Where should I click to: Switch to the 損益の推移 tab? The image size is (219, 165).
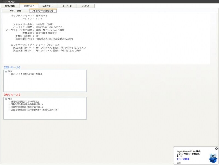pos(10,6)
